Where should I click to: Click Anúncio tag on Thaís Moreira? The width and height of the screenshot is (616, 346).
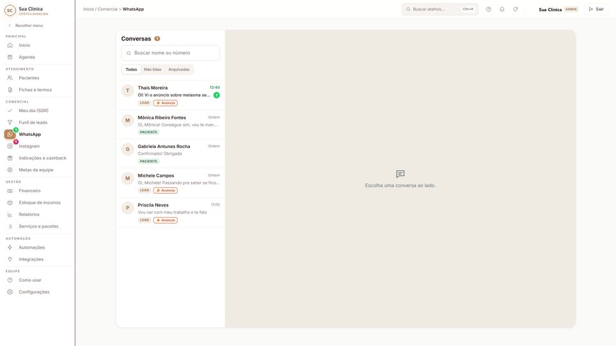166,103
